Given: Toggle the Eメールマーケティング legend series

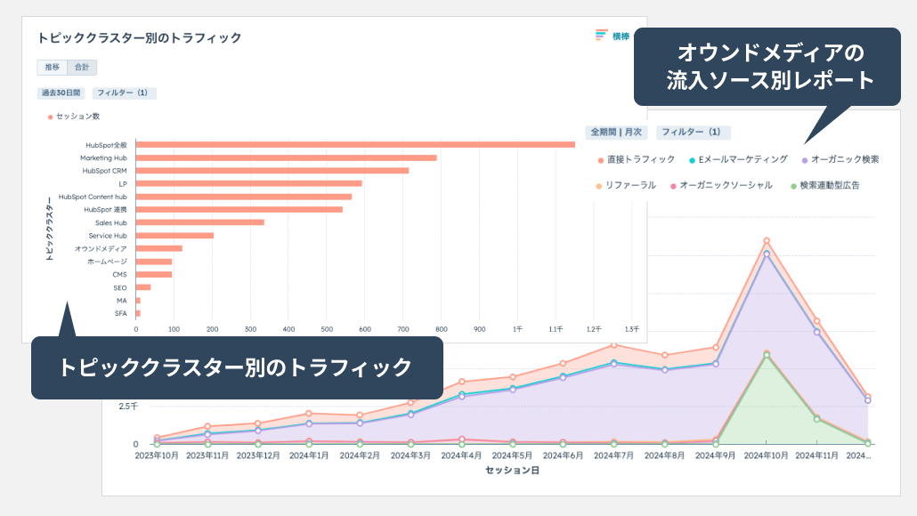Looking at the screenshot, I should pyautogui.click(x=739, y=159).
